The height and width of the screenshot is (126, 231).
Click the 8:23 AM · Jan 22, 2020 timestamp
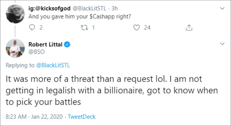tap(34, 117)
